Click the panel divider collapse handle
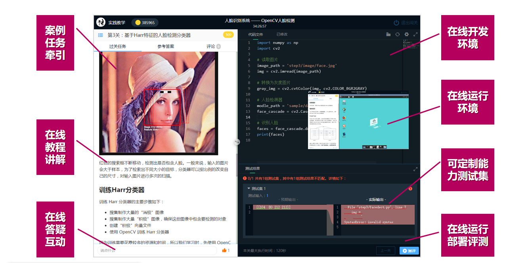 tap(237, 142)
